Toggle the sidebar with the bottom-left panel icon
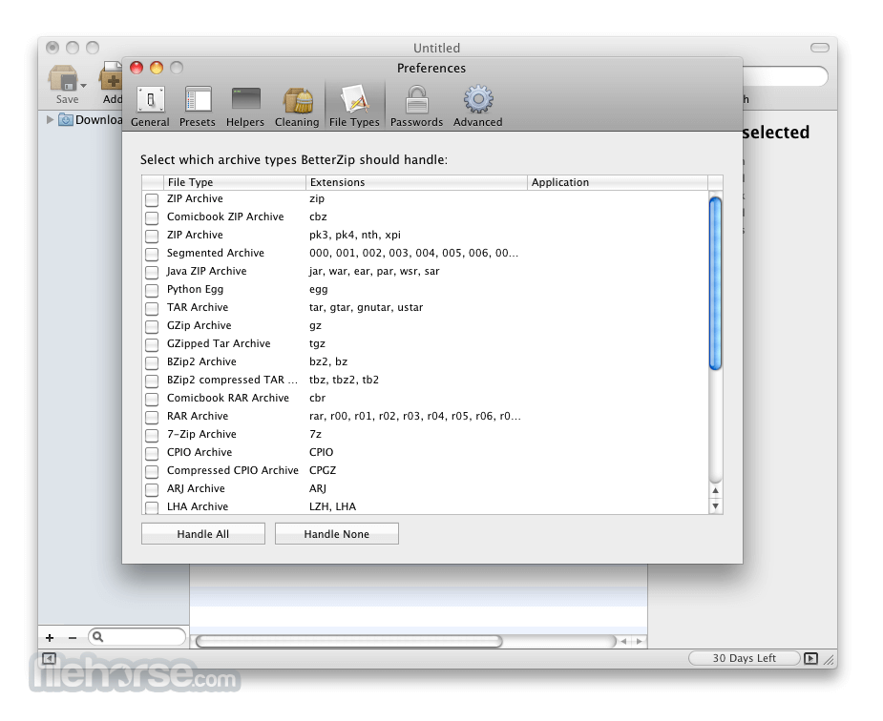883x721 pixels. coord(49,658)
